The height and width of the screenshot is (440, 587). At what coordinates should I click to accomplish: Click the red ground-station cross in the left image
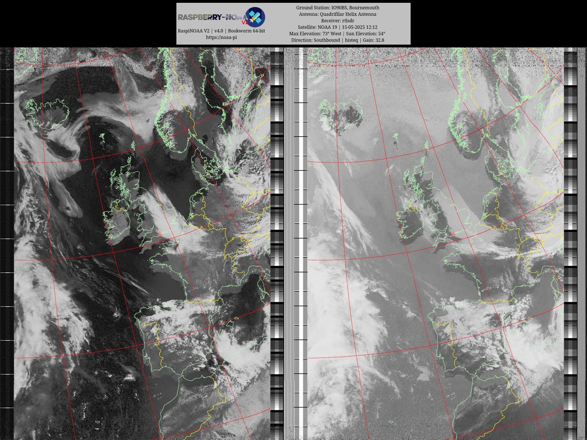[x=160, y=234]
